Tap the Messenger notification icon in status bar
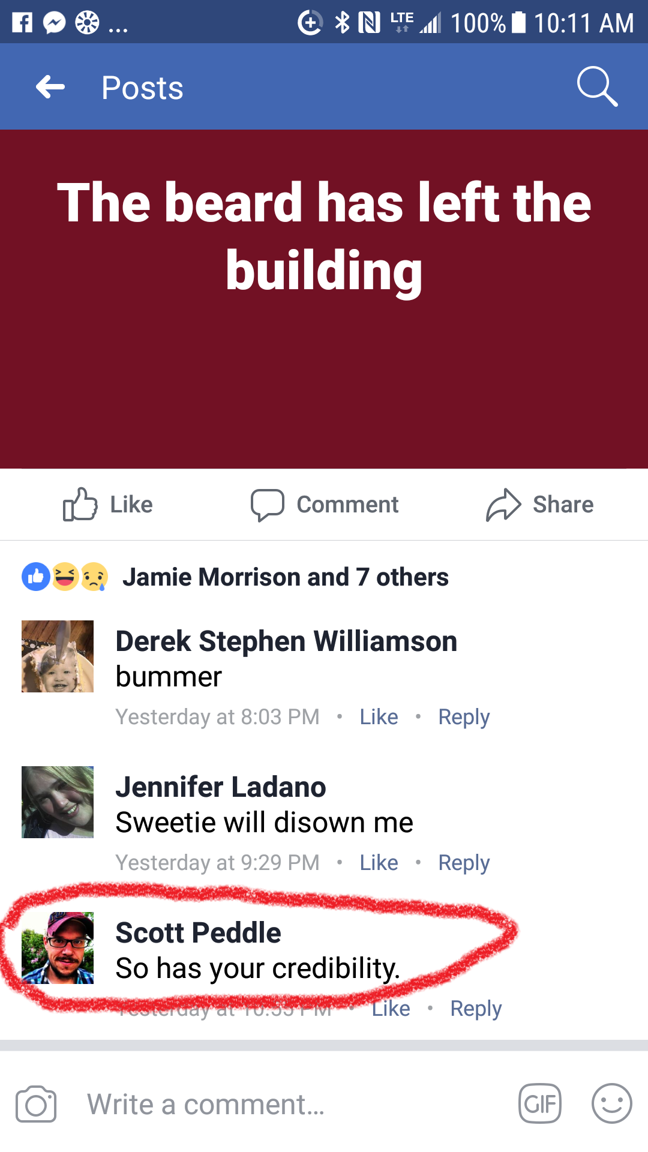The height and width of the screenshot is (1152, 648). (x=55, y=23)
